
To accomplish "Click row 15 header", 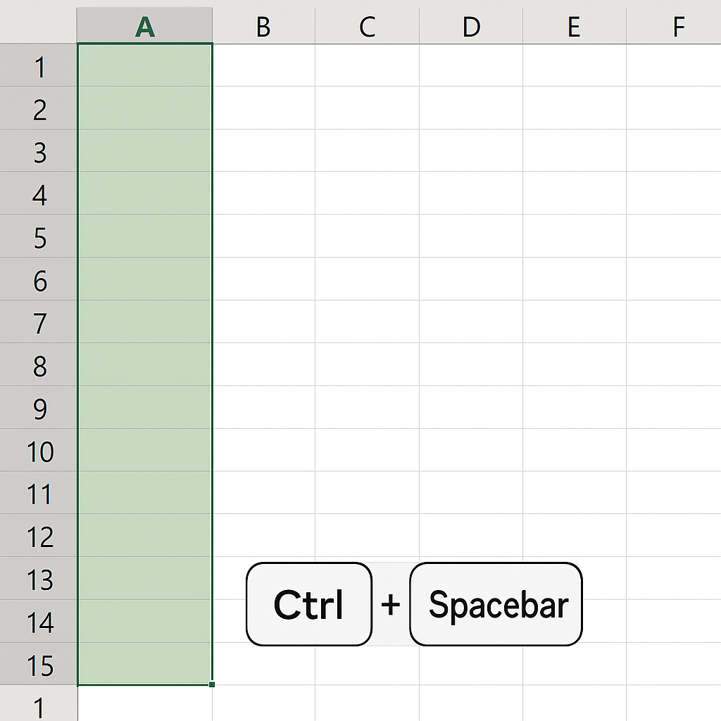I will [x=39, y=663].
